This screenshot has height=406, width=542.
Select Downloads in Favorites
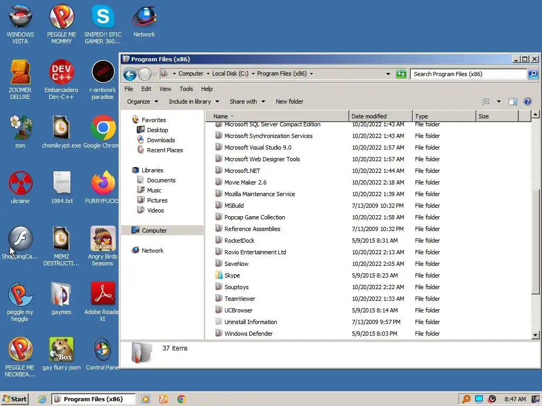[x=161, y=140]
